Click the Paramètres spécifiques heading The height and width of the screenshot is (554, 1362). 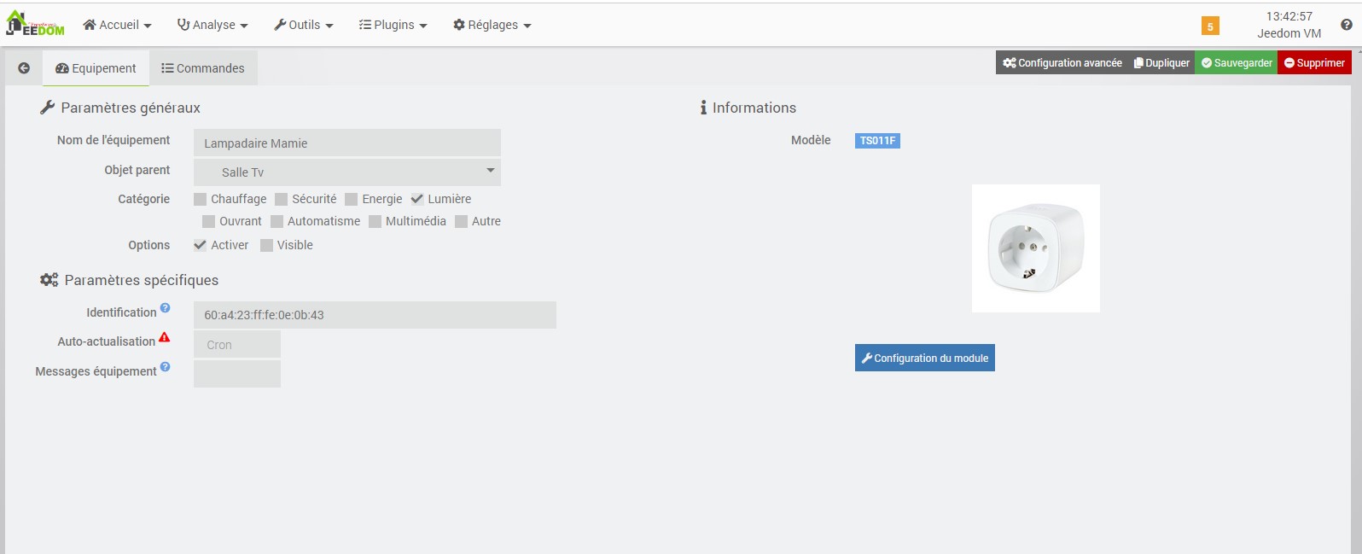pyautogui.click(x=142, y=280)
